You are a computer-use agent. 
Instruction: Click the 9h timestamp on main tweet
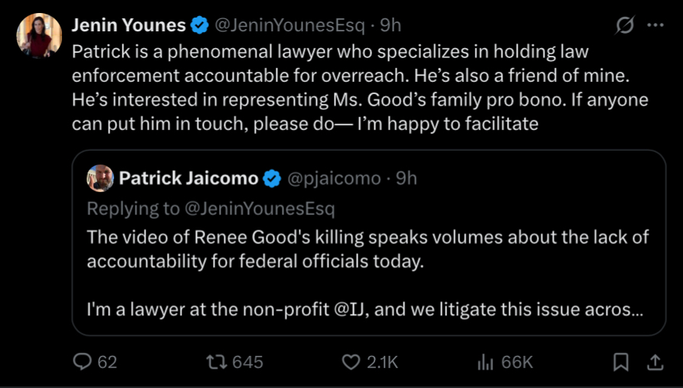391,25
